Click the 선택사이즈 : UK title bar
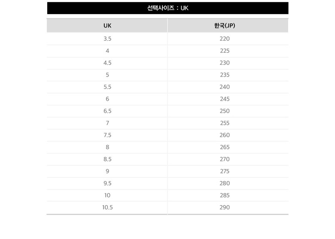This screenshot has height=239, width=335. [167, 8]
